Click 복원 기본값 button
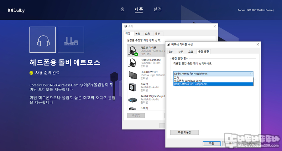 coord(185,132)
